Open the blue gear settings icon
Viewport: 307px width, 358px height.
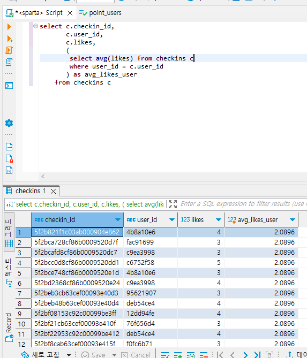pyautogui.click(x=9, y=123)
